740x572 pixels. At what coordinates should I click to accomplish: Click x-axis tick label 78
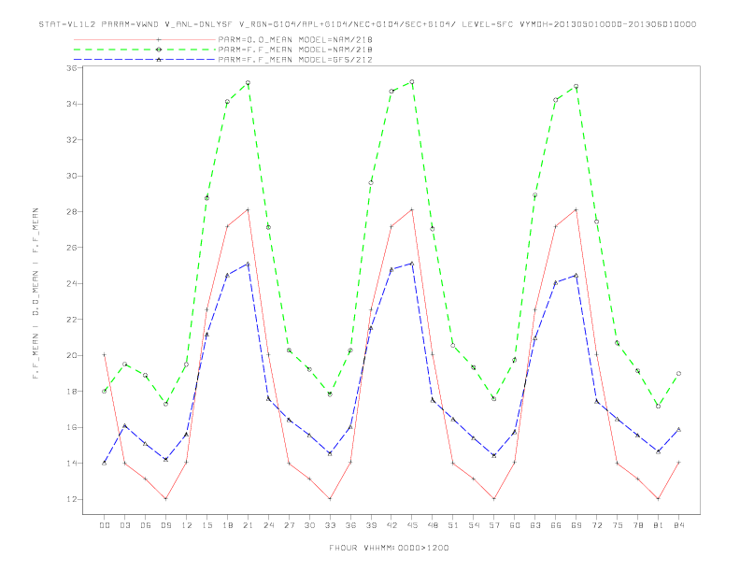637,525
